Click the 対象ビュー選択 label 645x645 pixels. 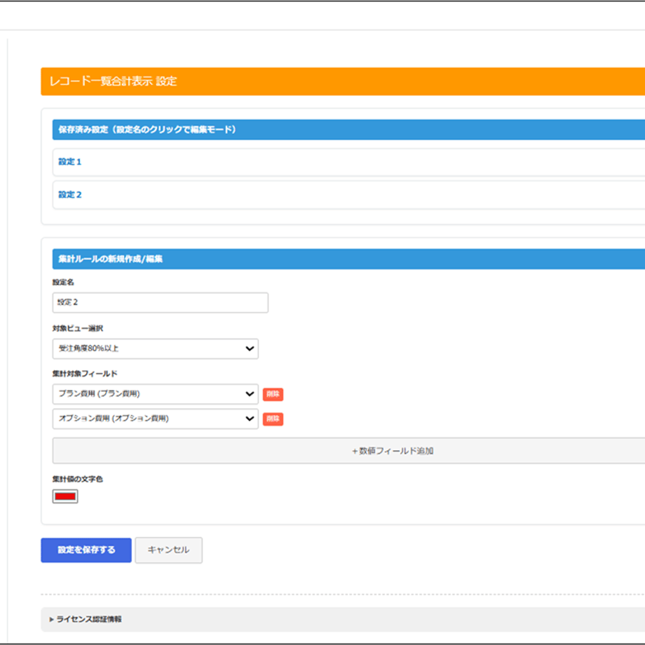coord(78,328)
